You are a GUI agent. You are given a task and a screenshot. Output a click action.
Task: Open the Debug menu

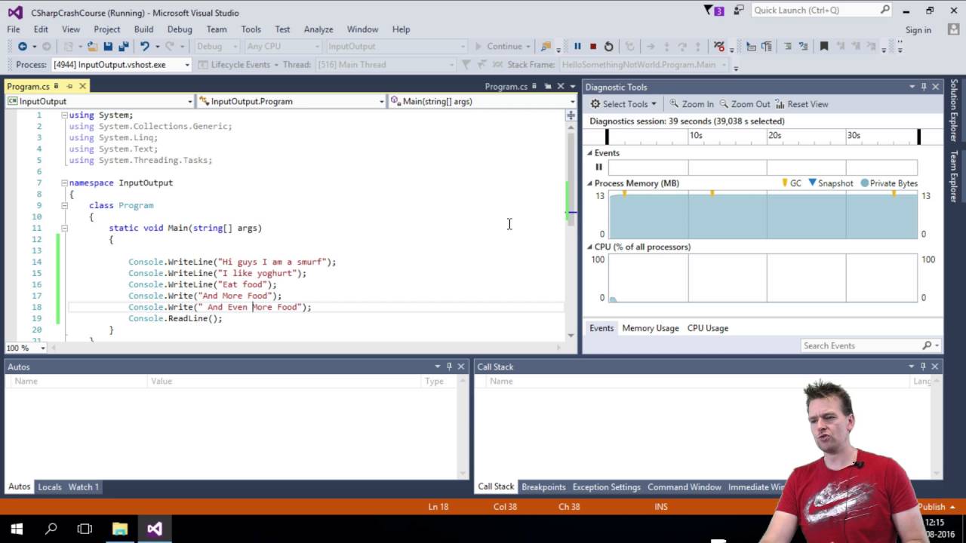coord(180,29)
